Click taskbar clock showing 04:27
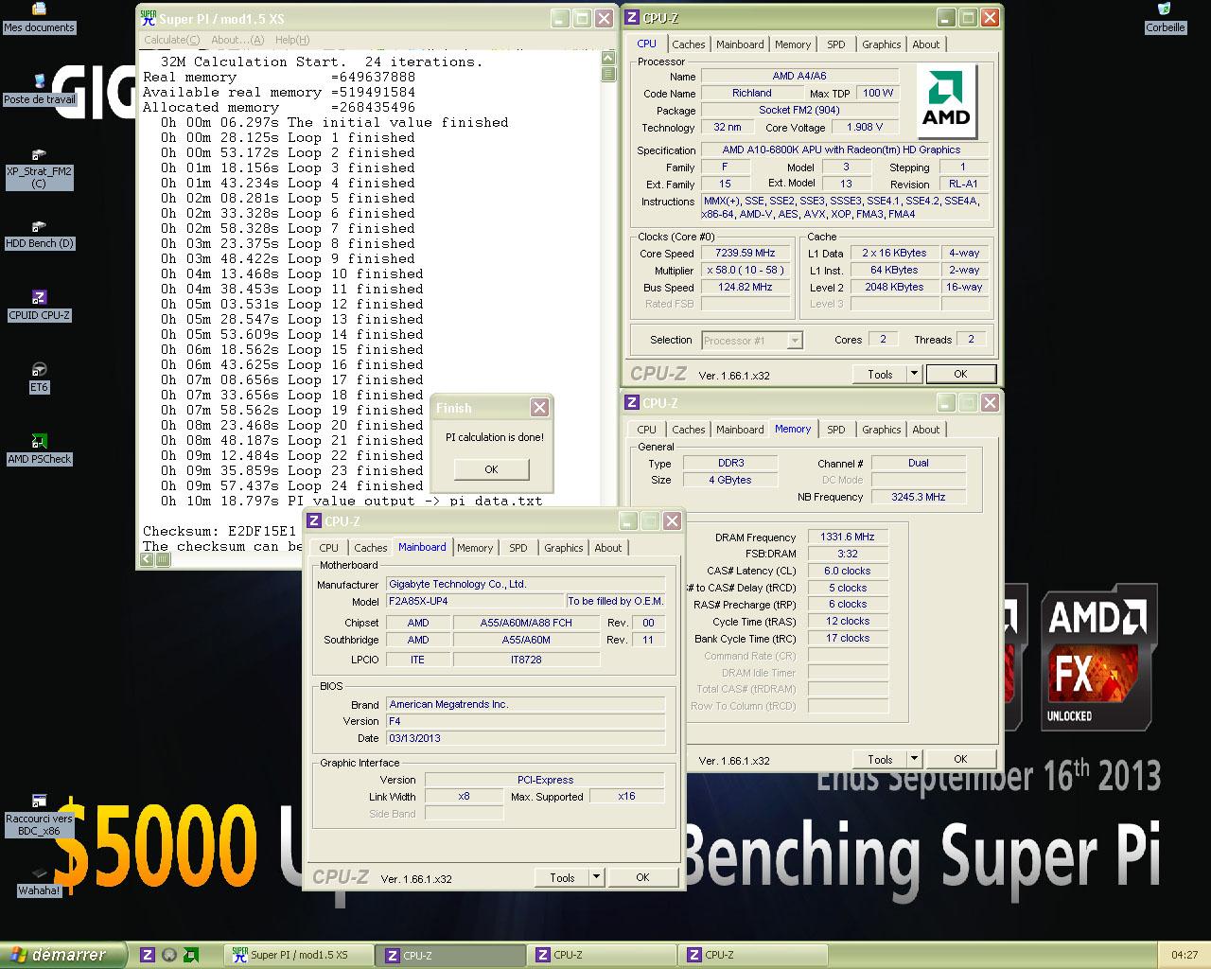This screenshot has height=969, width=1211. tap(1184, 955)
